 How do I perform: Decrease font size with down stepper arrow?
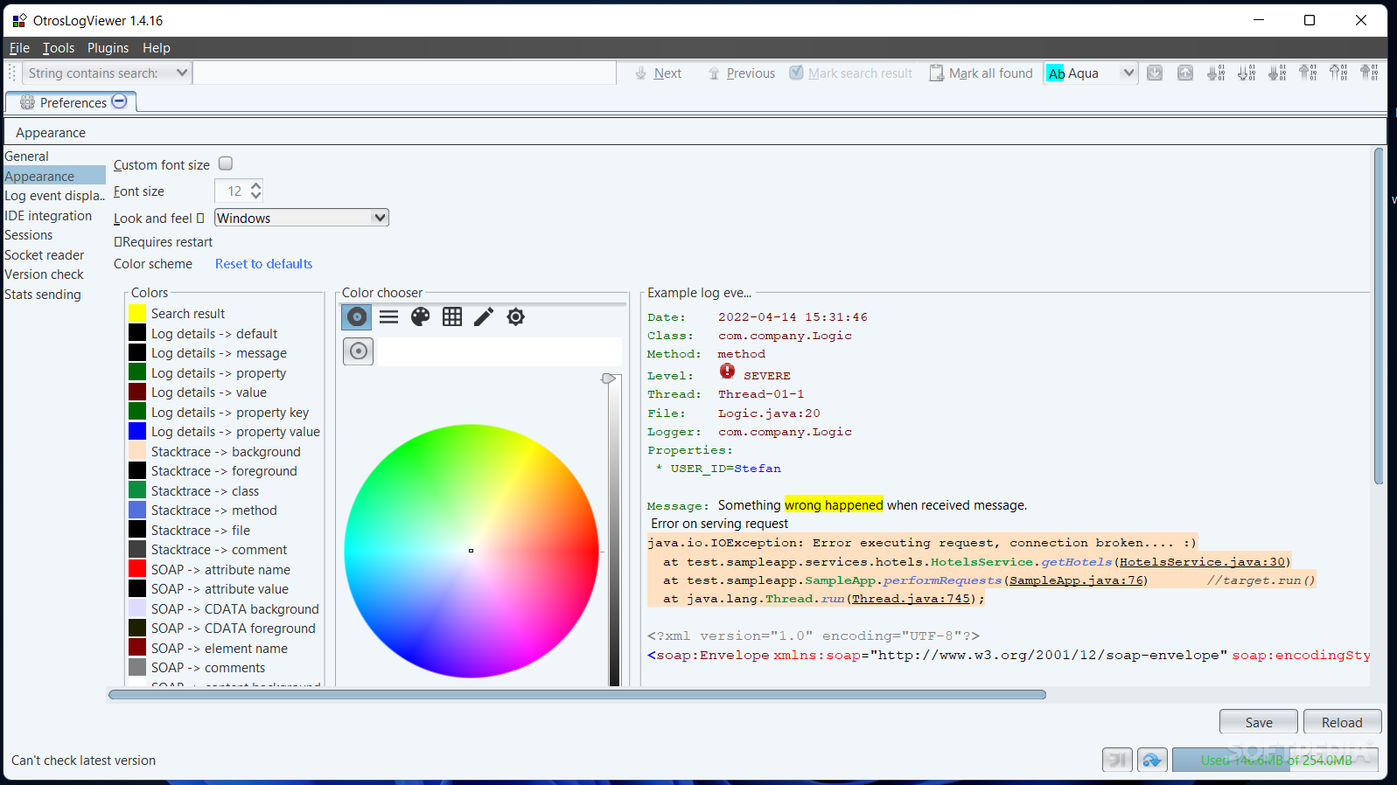click(x=255, y=196)
